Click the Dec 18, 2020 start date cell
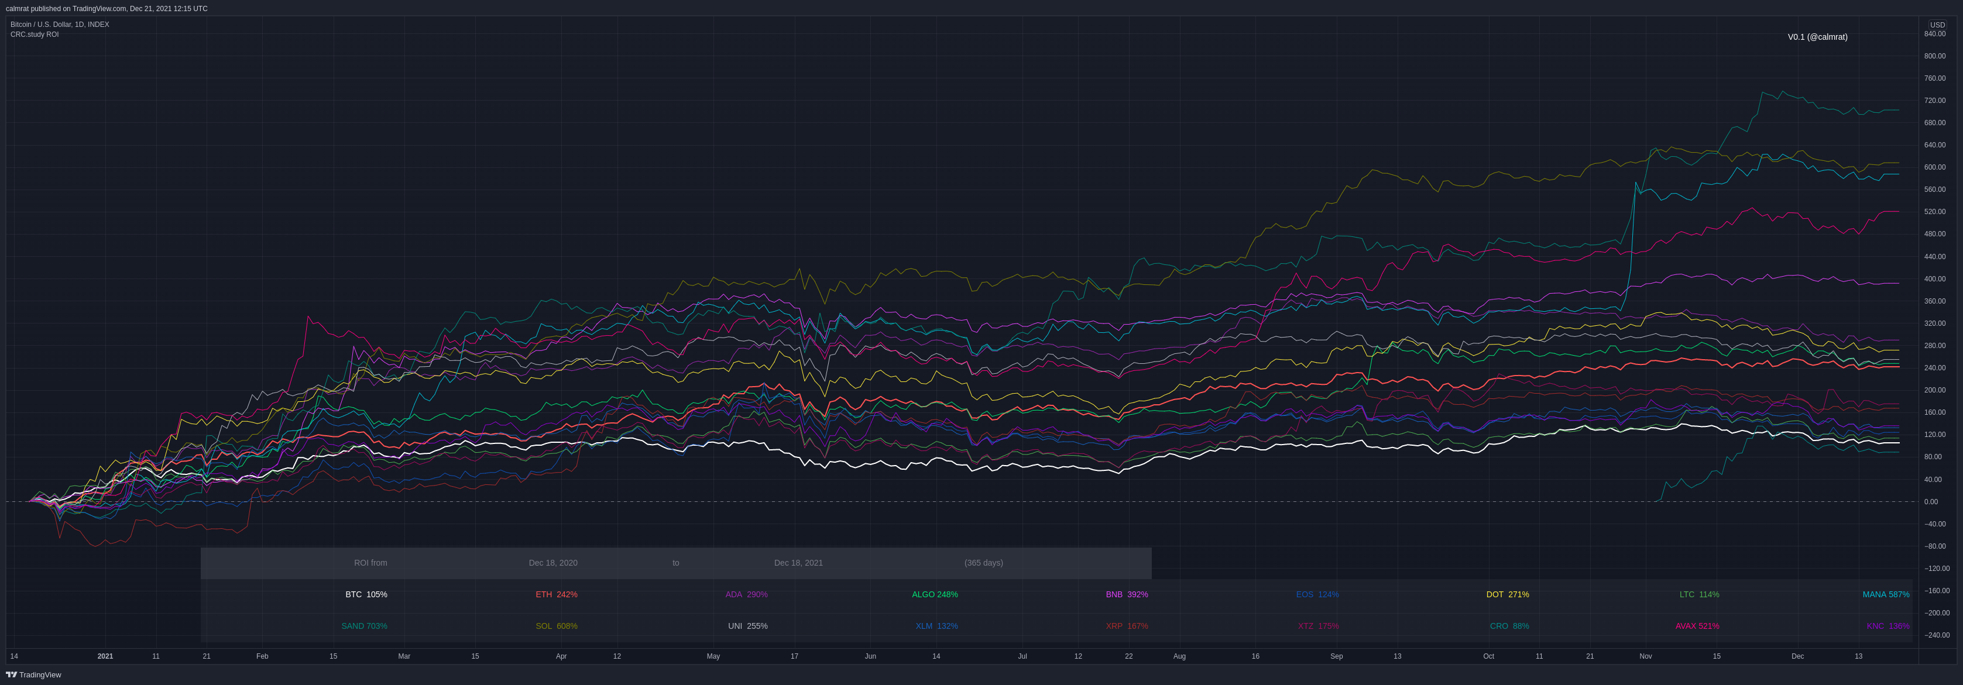1963x685 pixels. [x=552, y=563]
